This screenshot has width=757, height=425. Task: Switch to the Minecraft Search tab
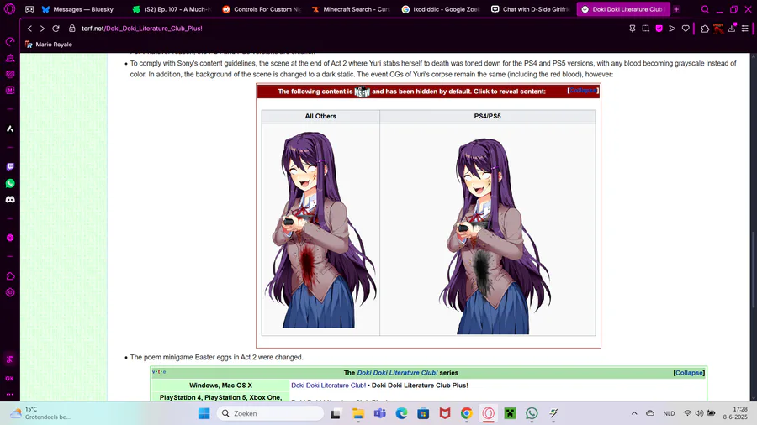(x=352, y=9)
